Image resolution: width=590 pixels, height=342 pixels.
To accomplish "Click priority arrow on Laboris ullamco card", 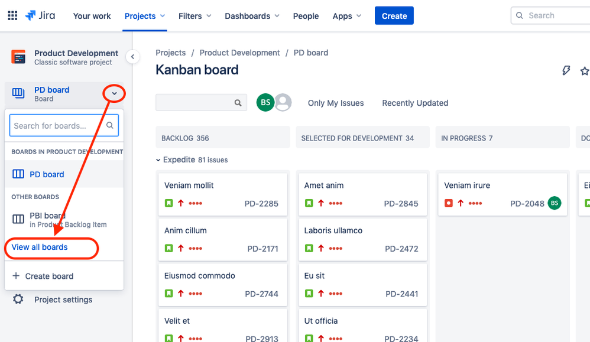I will tap(321, 249).
